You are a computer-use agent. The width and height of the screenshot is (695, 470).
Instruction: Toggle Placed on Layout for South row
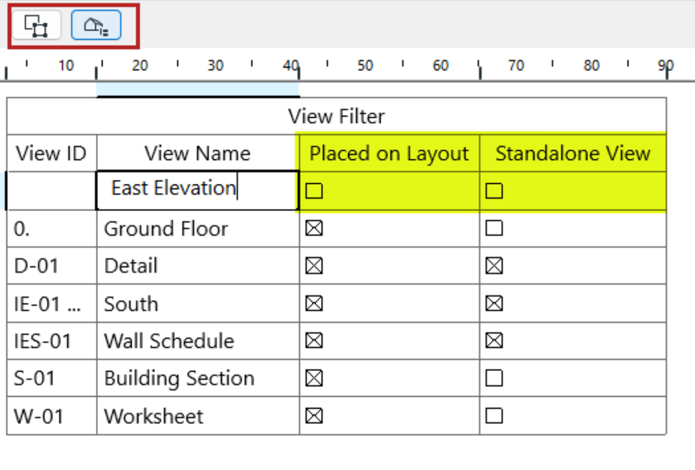[314, 303]
